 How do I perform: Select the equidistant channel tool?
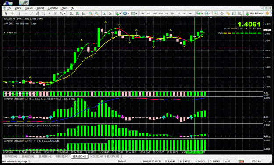coord(37,14)
